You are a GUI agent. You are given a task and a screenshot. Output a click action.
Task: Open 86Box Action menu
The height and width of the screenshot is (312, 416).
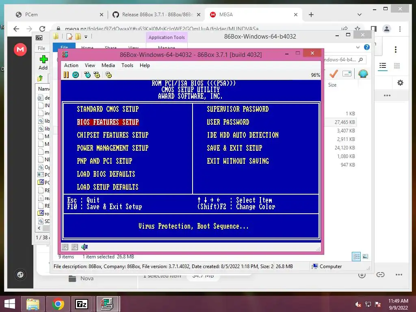pos(71,65)
